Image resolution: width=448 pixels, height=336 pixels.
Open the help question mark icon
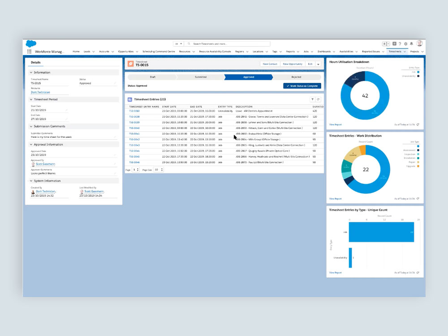tap(400, 44)
